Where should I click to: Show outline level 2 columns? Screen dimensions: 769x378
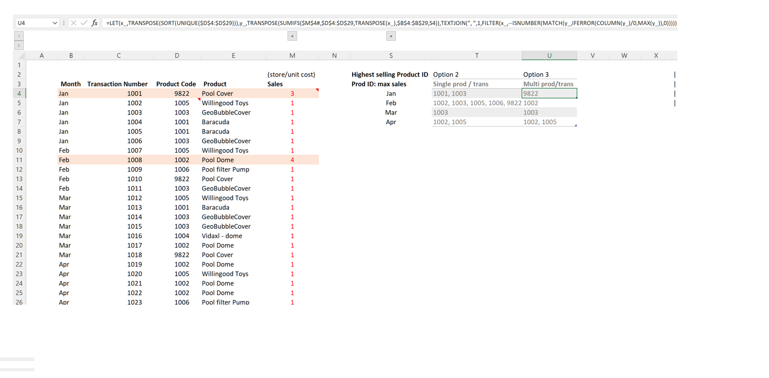(19, 45)
